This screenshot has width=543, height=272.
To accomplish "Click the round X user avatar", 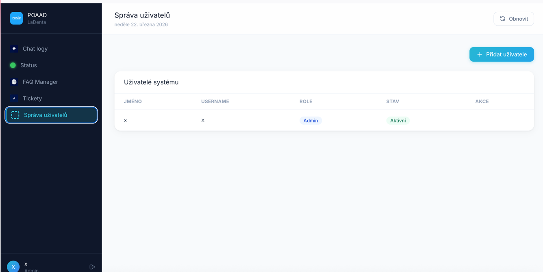I will click(x=13, y=266).
